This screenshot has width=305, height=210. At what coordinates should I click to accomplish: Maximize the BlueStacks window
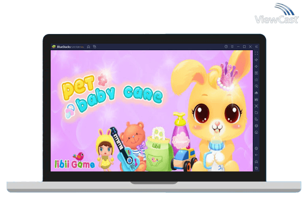pyautogui.click(x=244, y=47)
